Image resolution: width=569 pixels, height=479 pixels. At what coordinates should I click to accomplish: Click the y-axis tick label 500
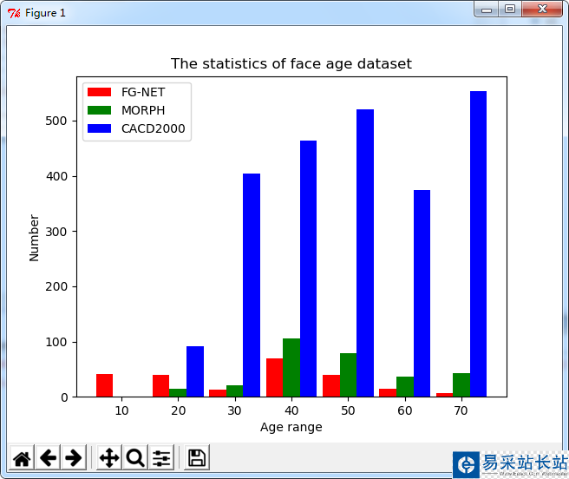pyautogui.click(x=56, y=121)
